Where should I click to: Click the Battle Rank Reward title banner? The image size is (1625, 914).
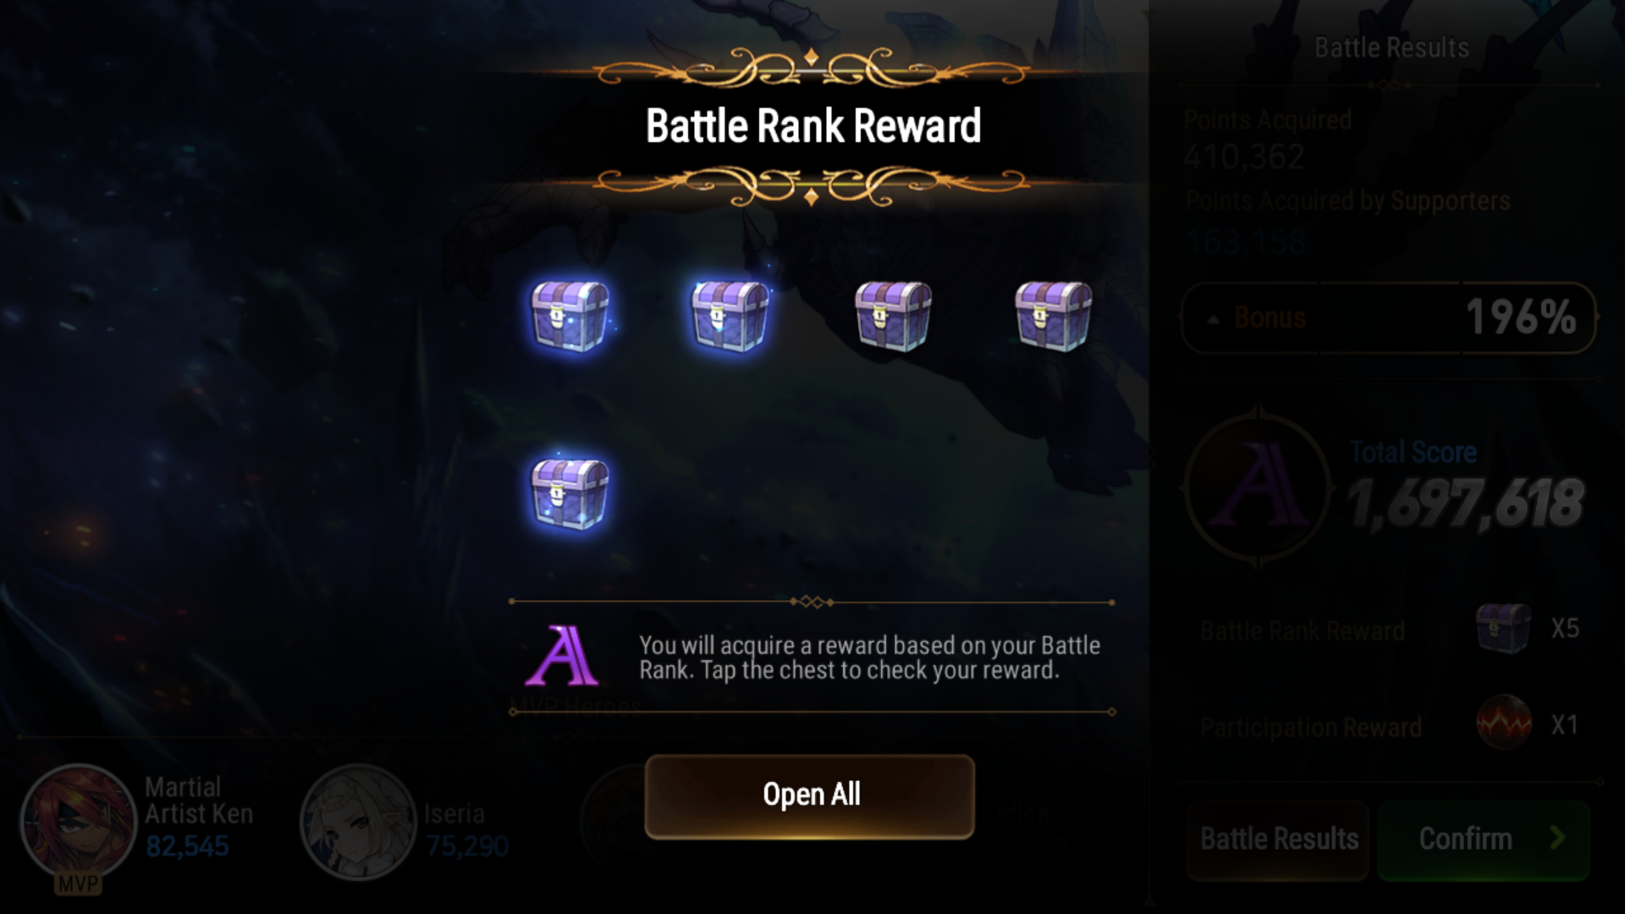[812, 126]
